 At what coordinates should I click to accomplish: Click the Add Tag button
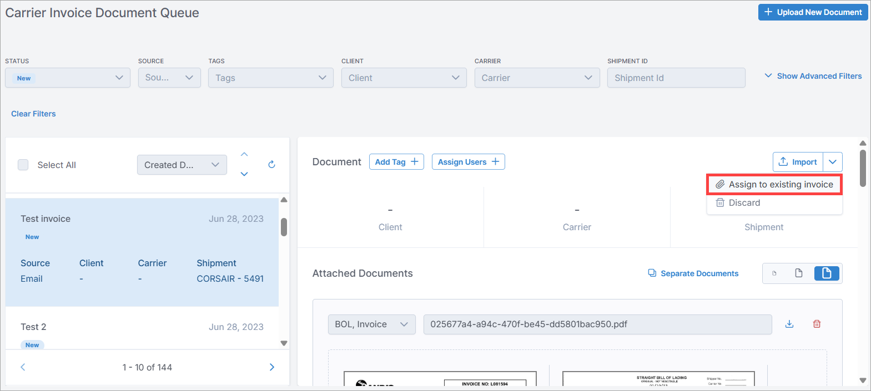(x=396, y=162)
